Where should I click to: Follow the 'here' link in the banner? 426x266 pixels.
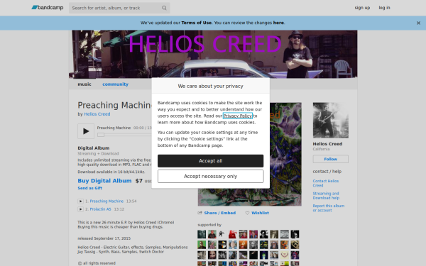[278, 23]
